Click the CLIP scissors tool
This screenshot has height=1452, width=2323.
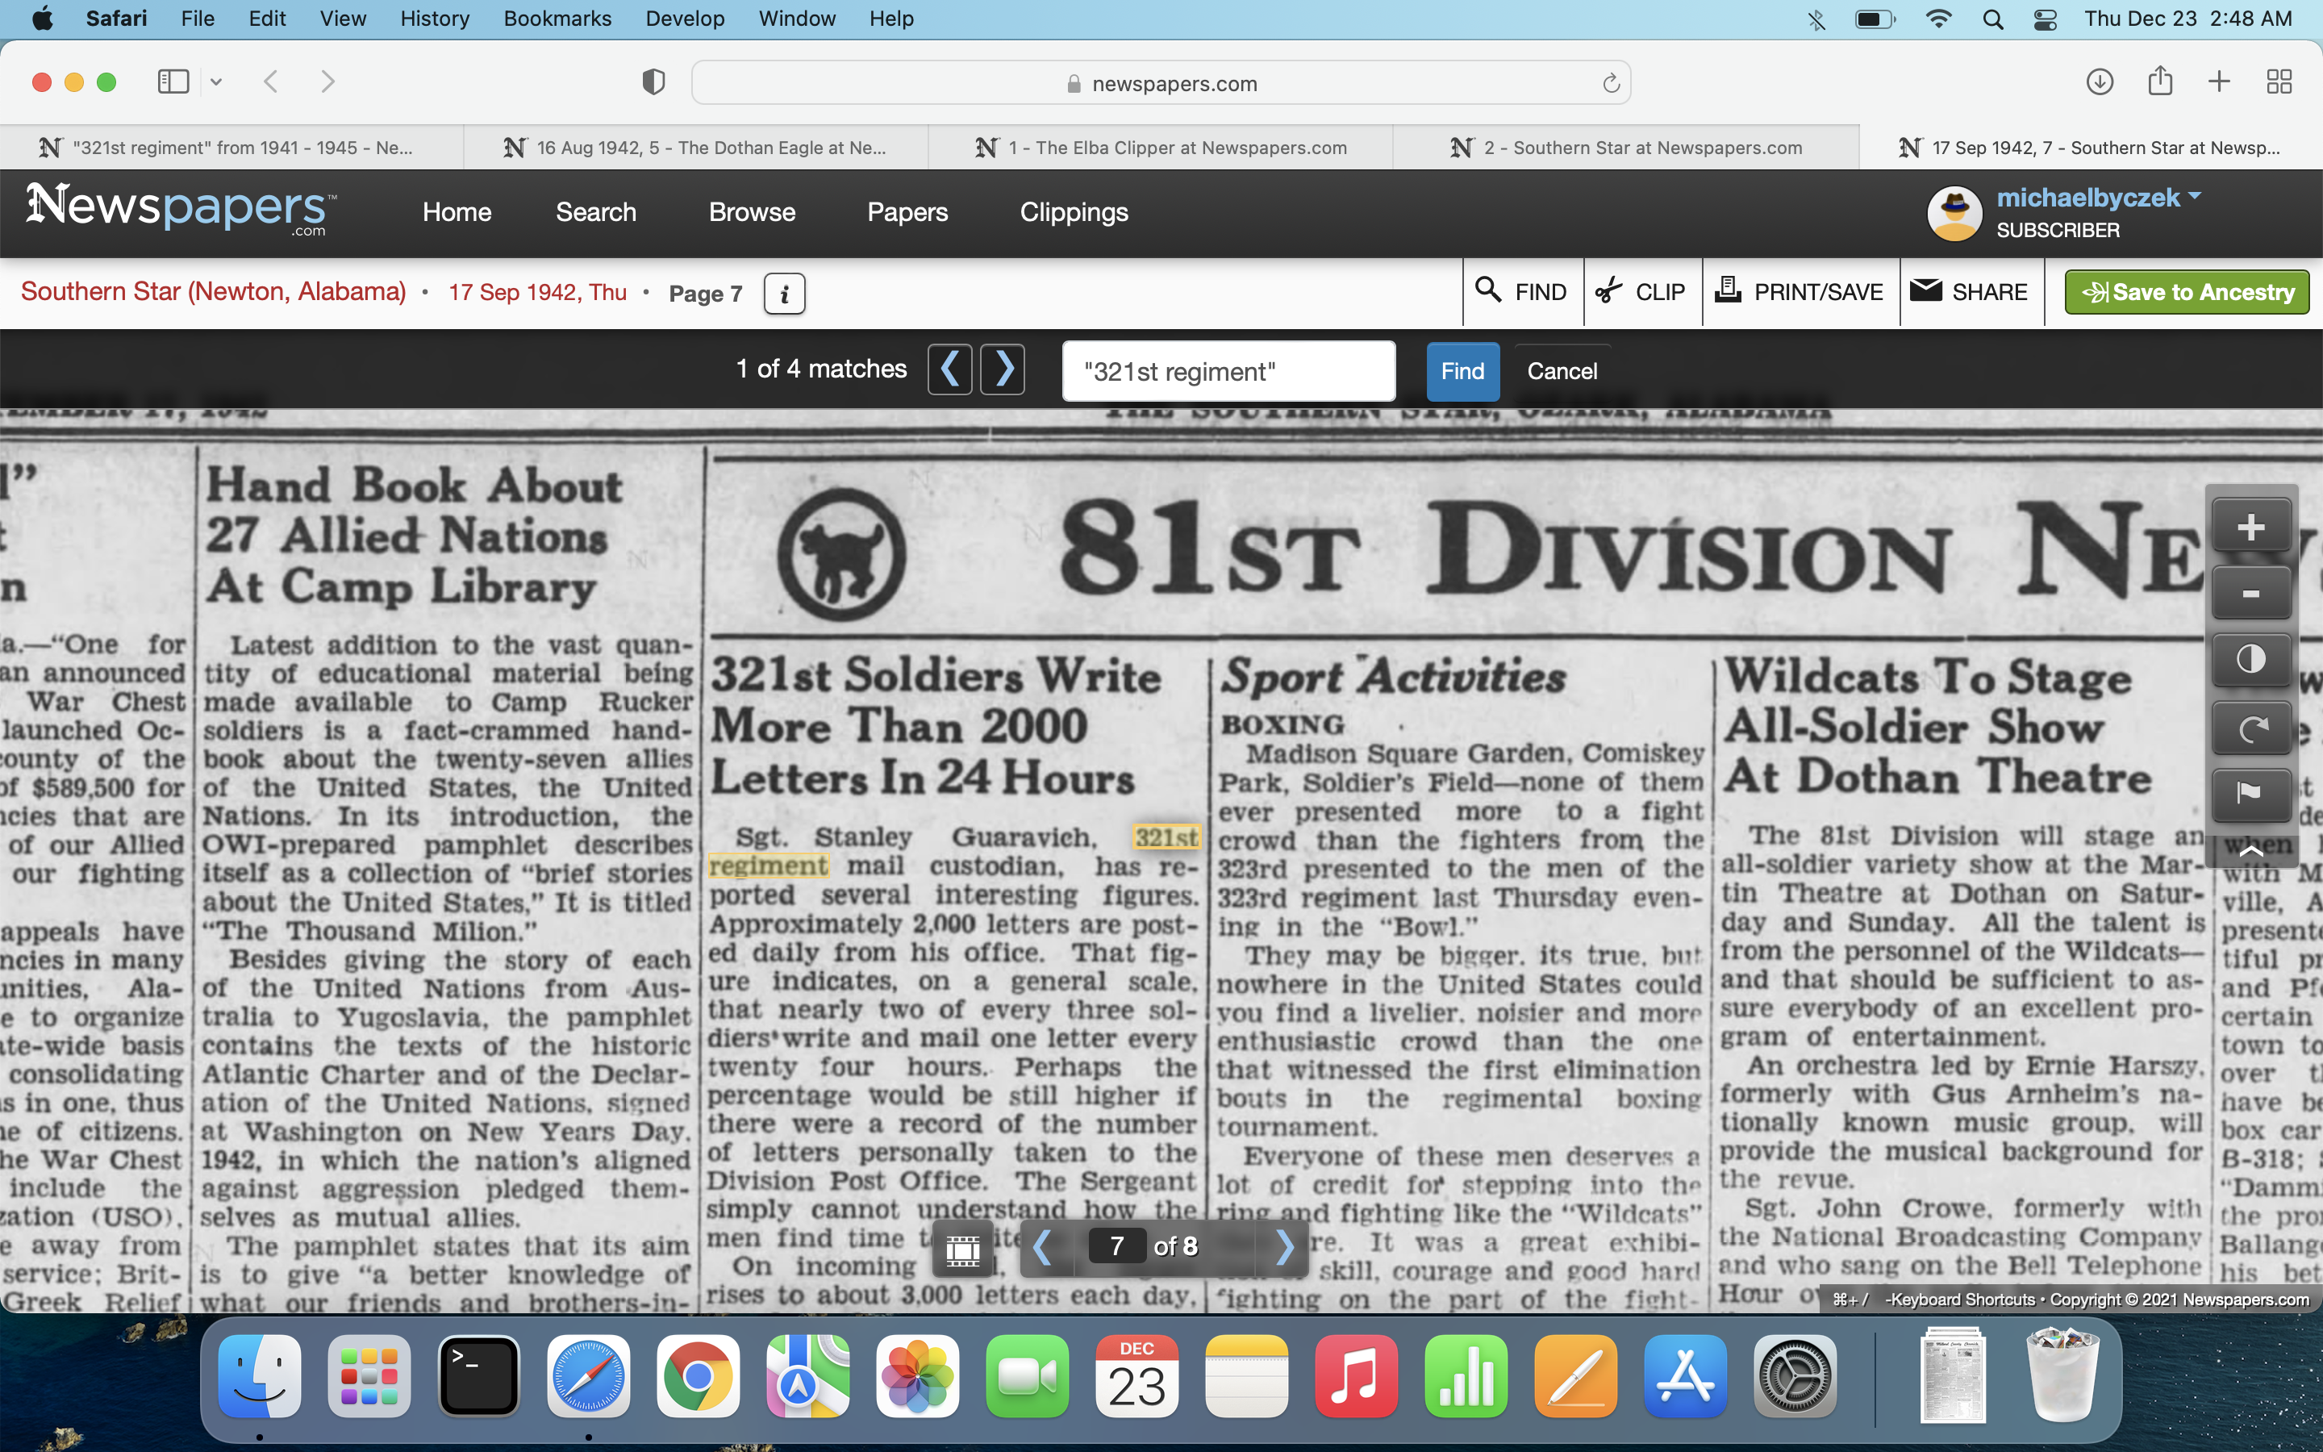(1641, 292)
